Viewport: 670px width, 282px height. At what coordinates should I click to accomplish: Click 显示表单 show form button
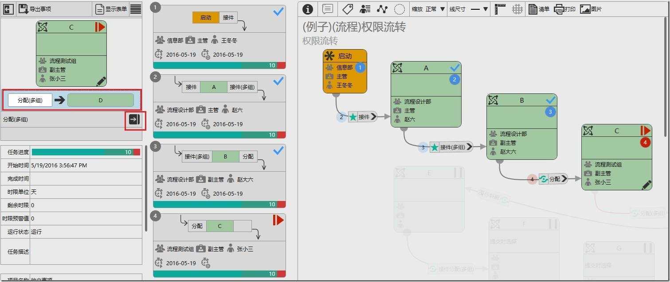pos(111,9)
